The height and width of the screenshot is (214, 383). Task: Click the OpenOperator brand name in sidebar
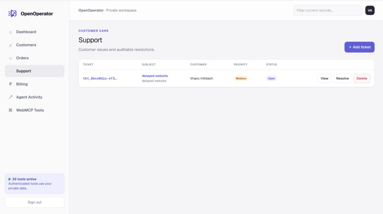[37, 14]
